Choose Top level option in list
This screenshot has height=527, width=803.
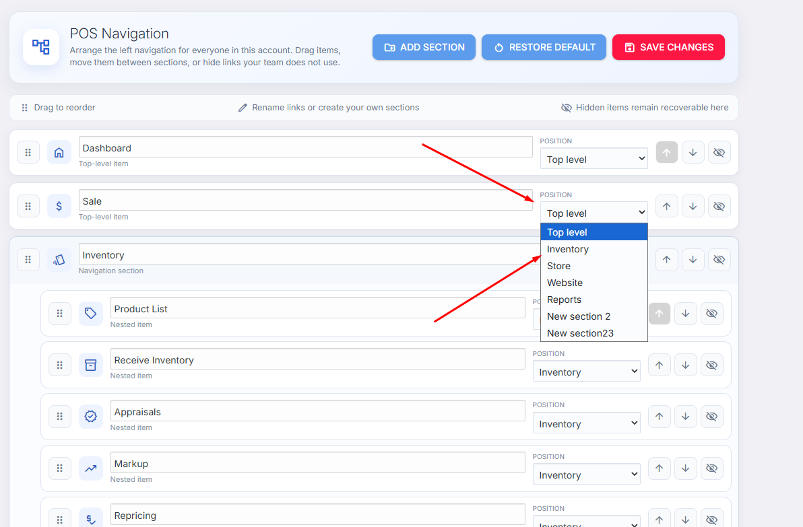(x=594, y=232)
